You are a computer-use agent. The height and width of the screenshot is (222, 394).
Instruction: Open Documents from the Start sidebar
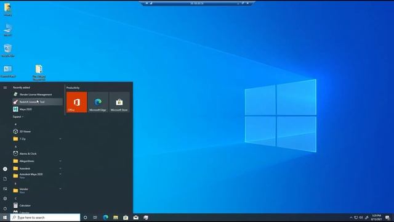(x=5, y=179)
